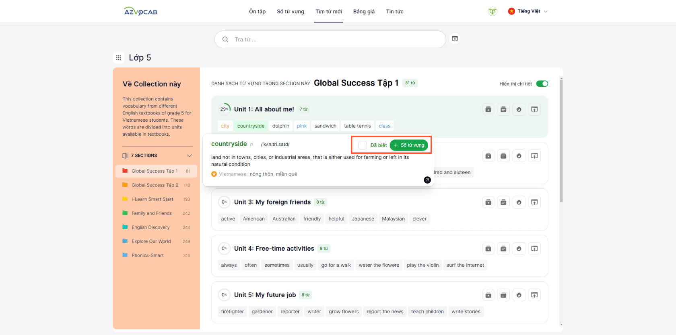Open Unit 3 video playlist icon
Viewport: 676px width, 335px height.
click(x=488, y=202)
